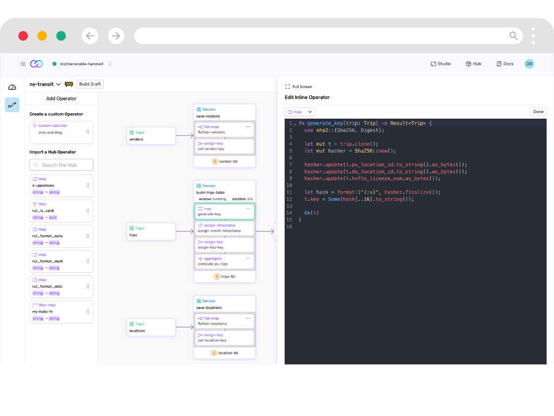554x416 pixels.
Task: Open the drc/memorable-hammer cluster selector
Action: (110, 64)
